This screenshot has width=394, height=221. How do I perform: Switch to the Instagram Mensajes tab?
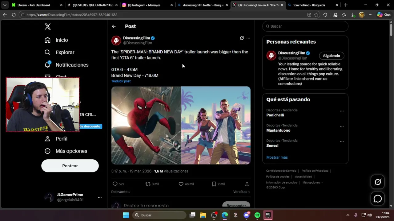pos(144,5)
